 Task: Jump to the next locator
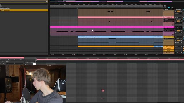(x=166, y=8)
